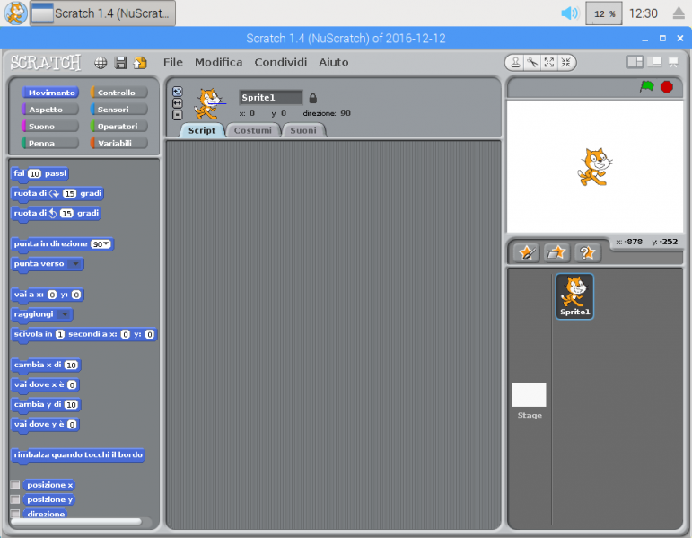The image size is (692, 538).
Task: Open the raggiungi target dropdown
Action: coord(64,314)
